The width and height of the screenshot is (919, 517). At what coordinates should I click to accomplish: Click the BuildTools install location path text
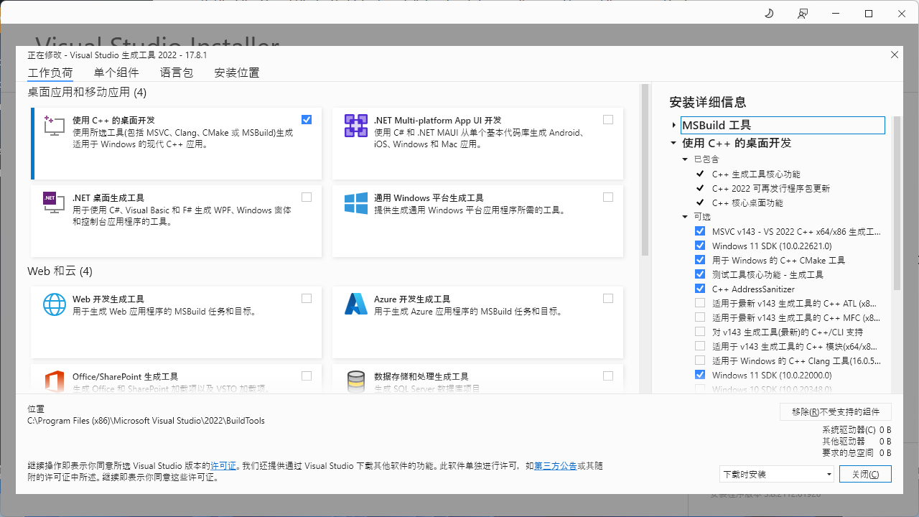pyautogui.click(x=146, y=421)
